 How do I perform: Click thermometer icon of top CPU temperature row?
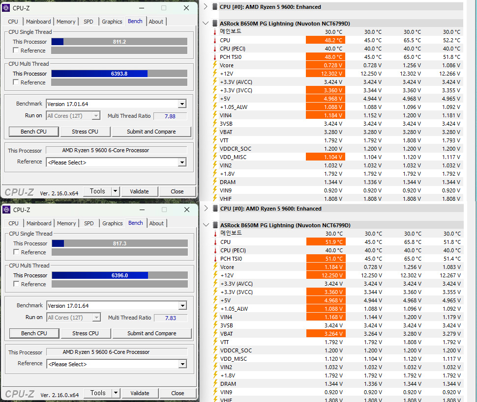tap(215, 40)
